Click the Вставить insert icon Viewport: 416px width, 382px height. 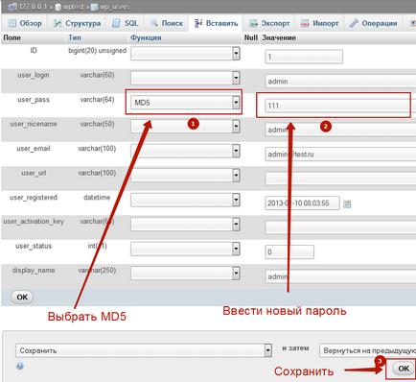coord(198,23)
